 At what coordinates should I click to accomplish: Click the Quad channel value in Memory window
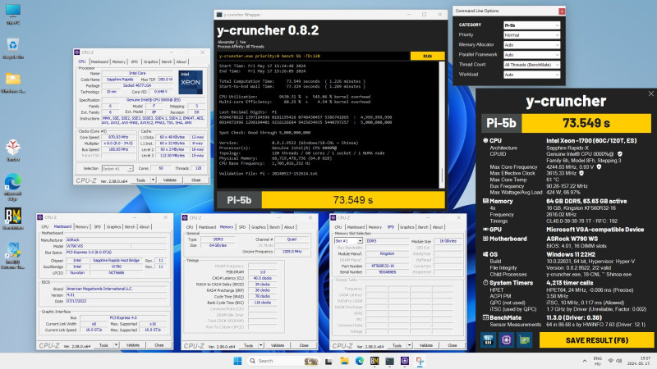tap(292, 239)
